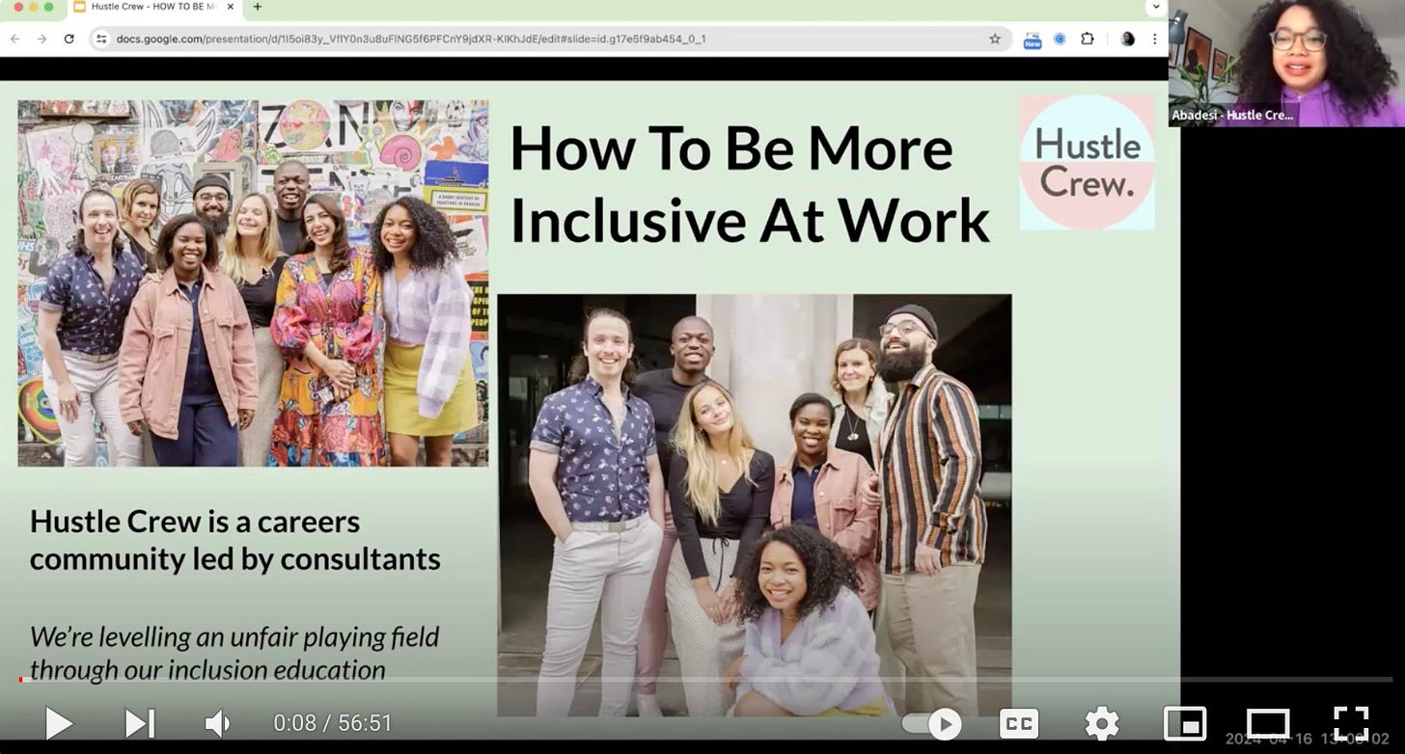Viewport: 1405px width, 754px height.
Task: Skip to the next video
Action: (140, 723)
